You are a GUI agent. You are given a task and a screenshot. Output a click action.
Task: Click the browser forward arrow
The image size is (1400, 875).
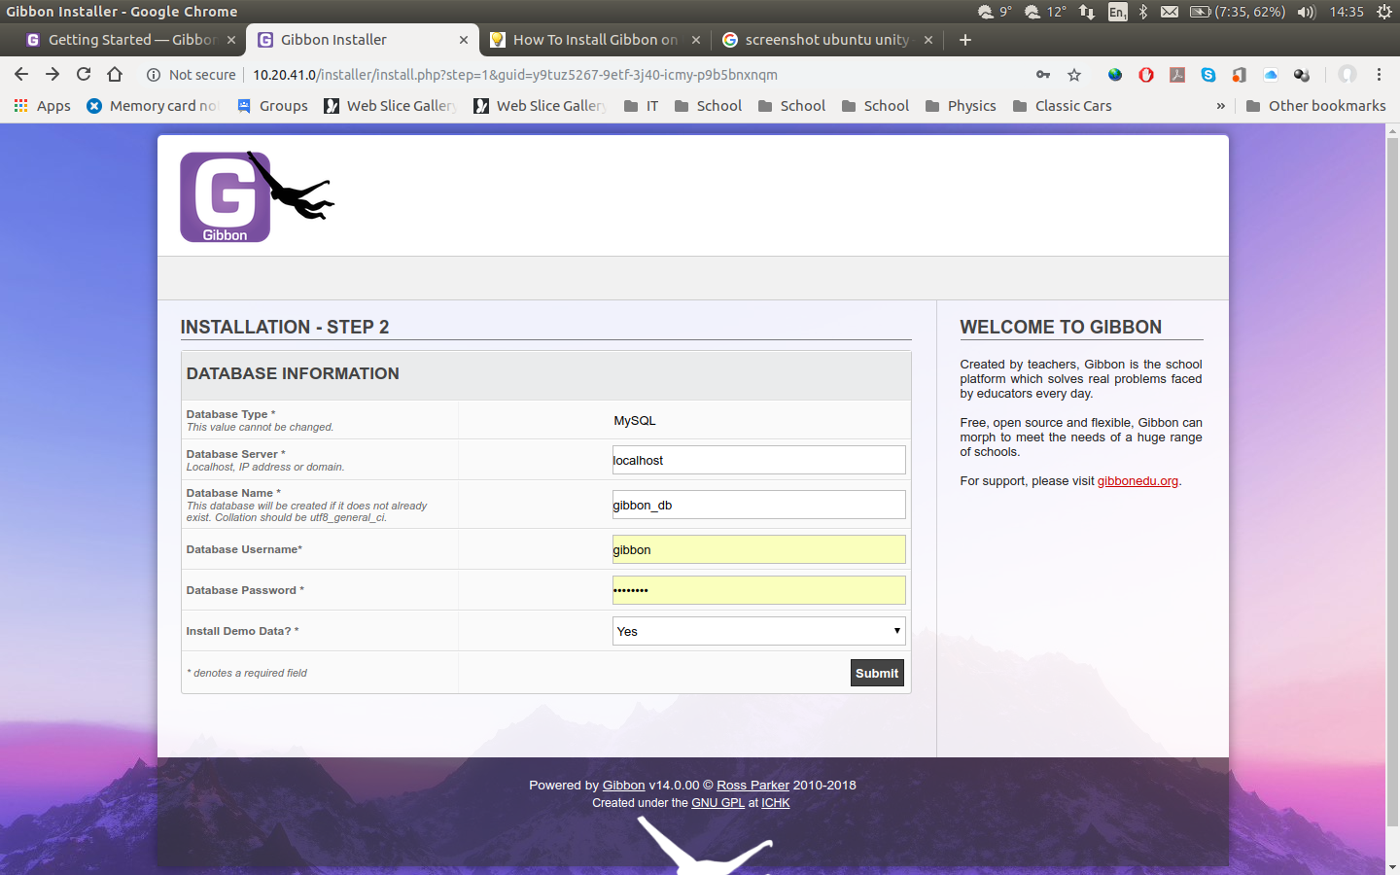click(52, 75)
